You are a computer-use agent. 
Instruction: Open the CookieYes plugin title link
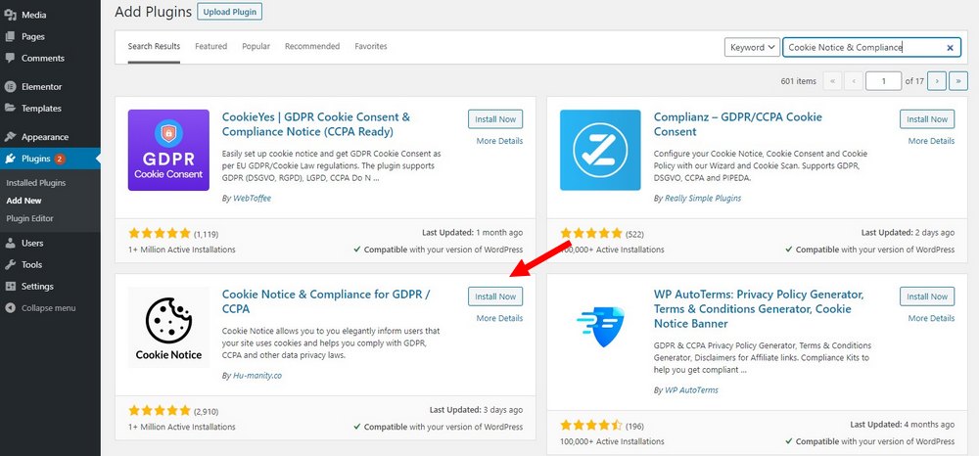pyautogui.click(x=316, y=124)
